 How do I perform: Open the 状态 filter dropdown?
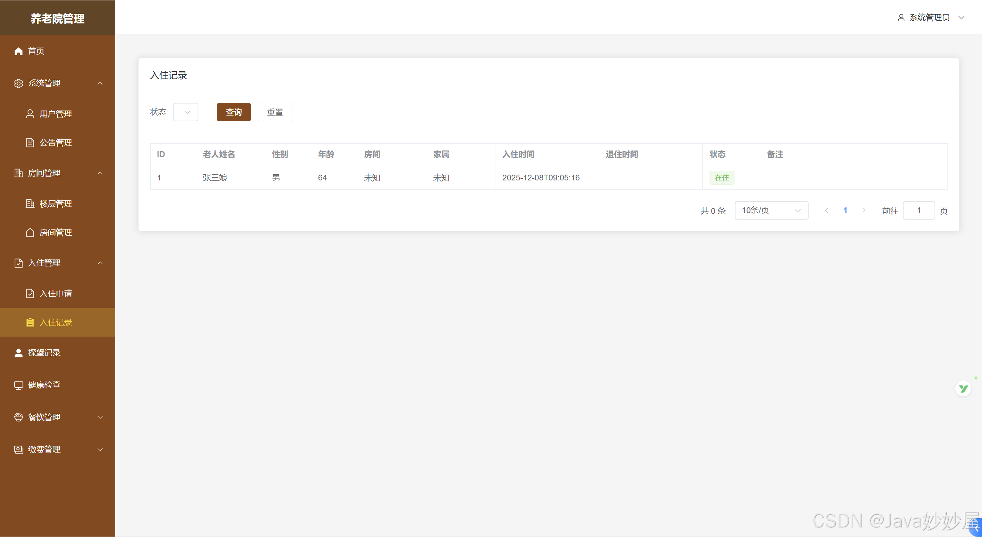tap(186, 112)
